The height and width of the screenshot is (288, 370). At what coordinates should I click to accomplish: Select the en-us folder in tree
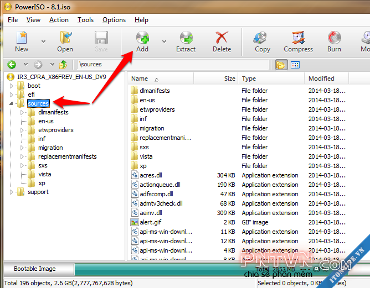tap(46, 121)
